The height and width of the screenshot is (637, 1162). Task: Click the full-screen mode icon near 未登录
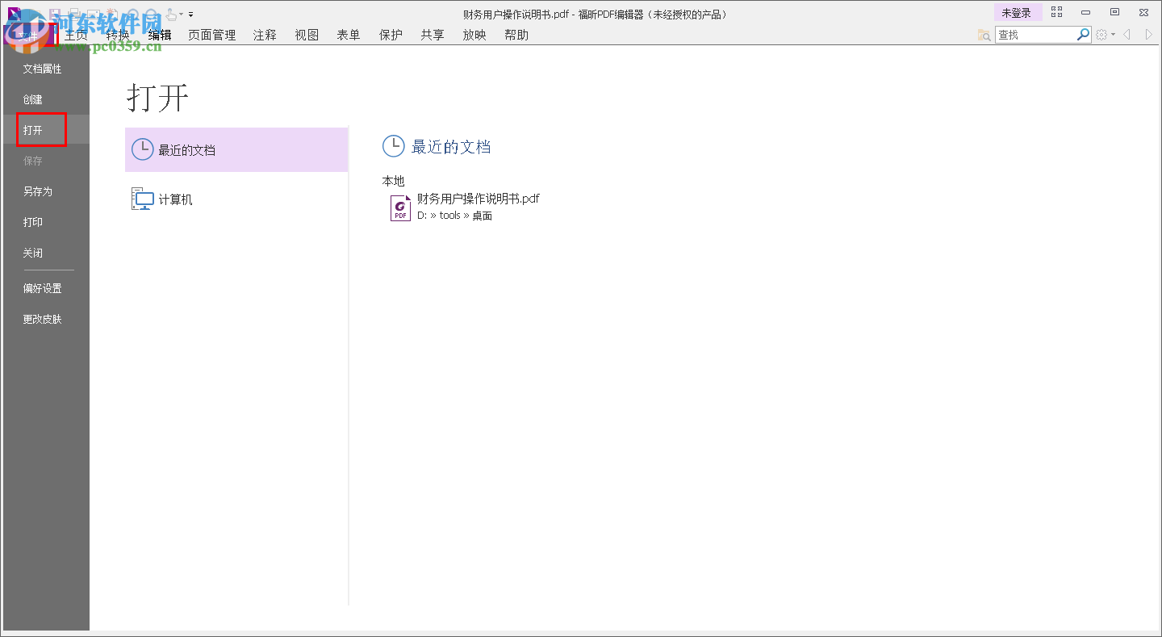pyautogui.click(x=1057, y=11)
